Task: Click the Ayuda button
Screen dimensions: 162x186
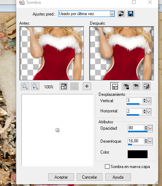Action: [118, 177]
